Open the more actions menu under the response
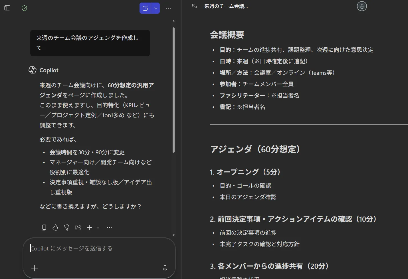The image size is (408, 279). [x=109, y=227]
